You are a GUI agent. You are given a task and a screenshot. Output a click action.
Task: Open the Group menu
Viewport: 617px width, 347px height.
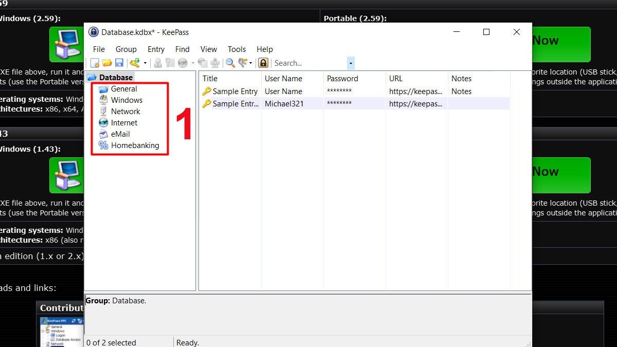pos(126,49)
